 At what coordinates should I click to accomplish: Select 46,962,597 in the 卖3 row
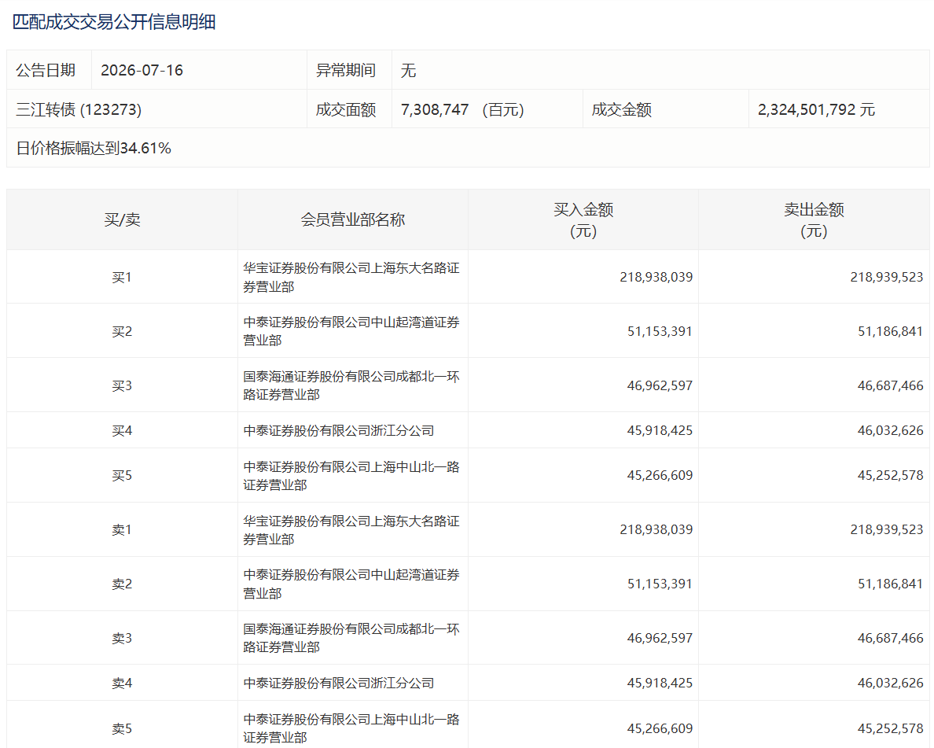[660, 639]
